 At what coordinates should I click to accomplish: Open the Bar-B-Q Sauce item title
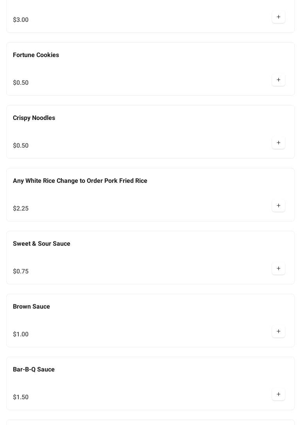pos(34,370)
